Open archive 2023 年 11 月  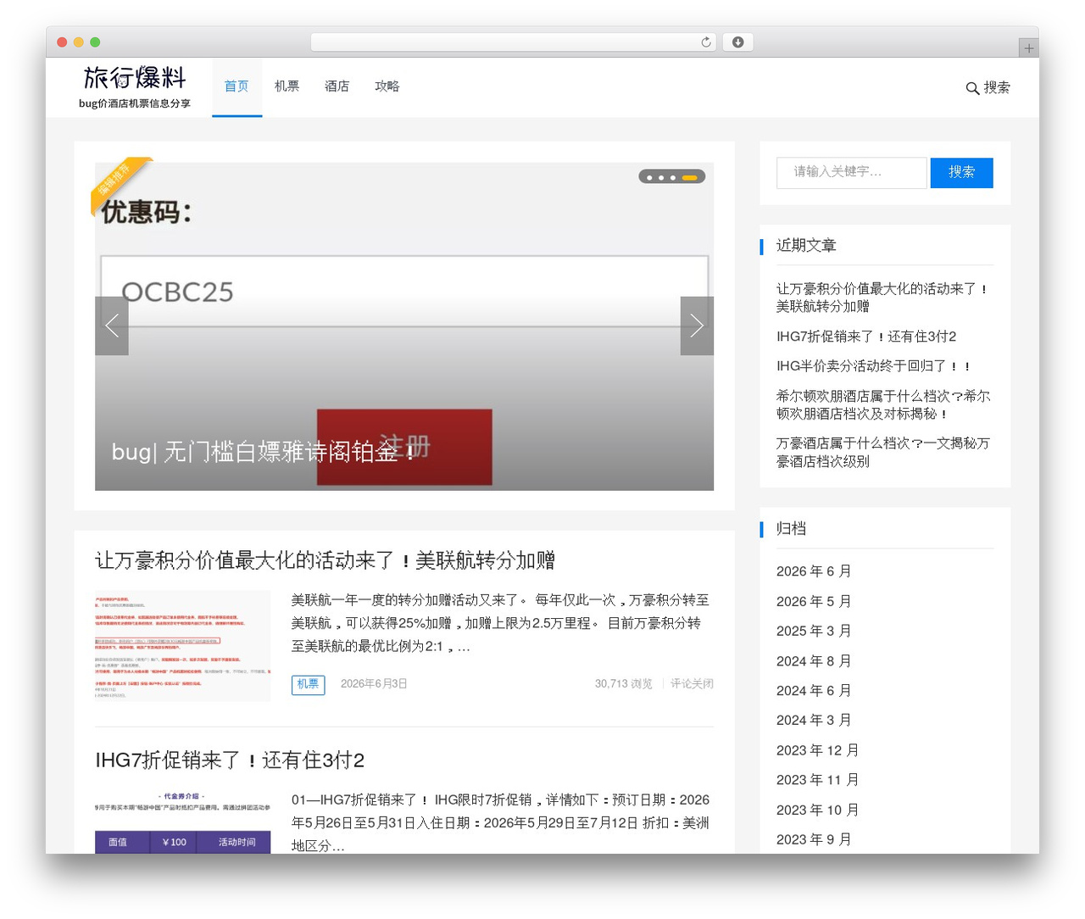[x=817, y=780]
